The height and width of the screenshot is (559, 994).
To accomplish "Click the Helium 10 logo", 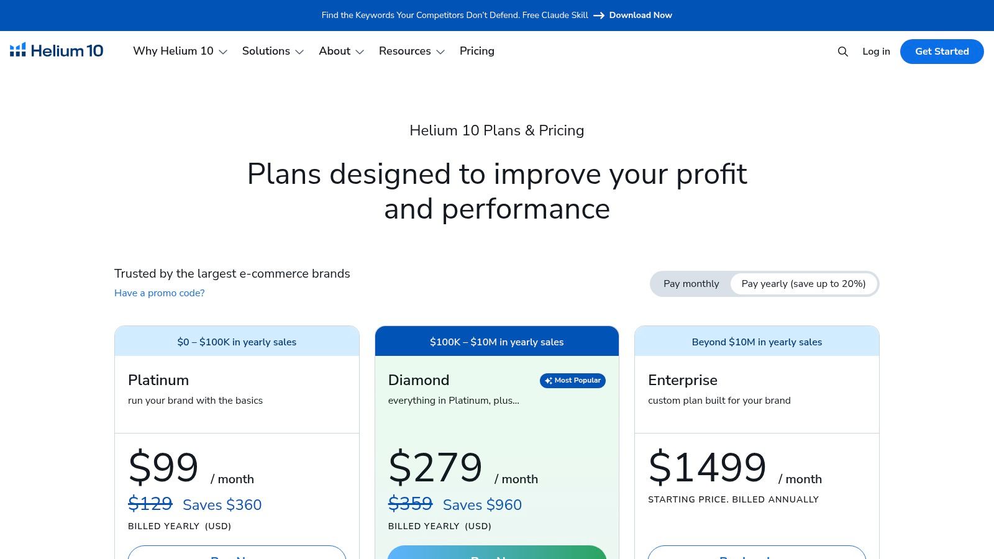I will tap(57, 51).
